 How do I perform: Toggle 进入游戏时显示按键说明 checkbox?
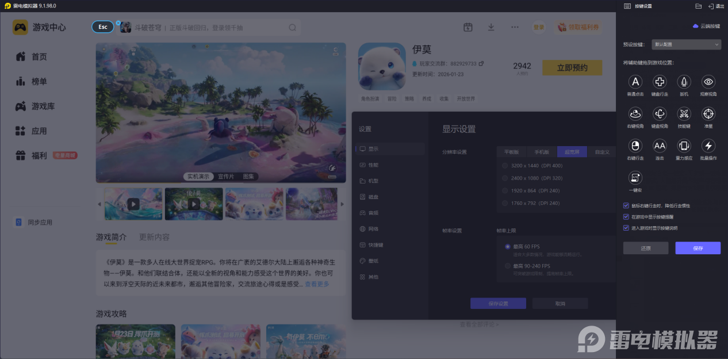tap(626, 228)
